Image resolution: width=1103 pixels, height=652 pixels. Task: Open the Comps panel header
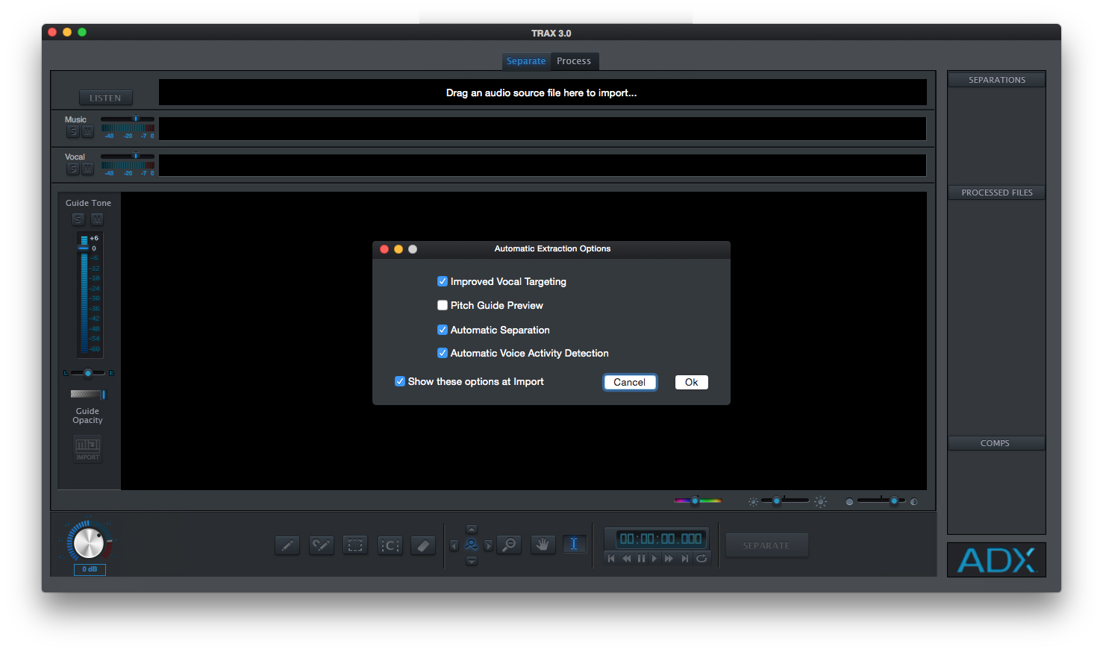(x=997, y=443)
